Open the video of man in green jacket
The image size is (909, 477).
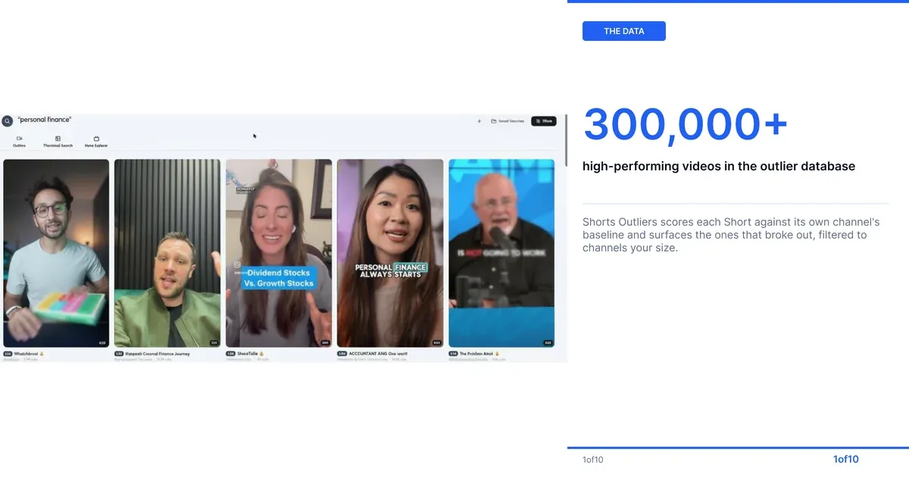(167, 253)
